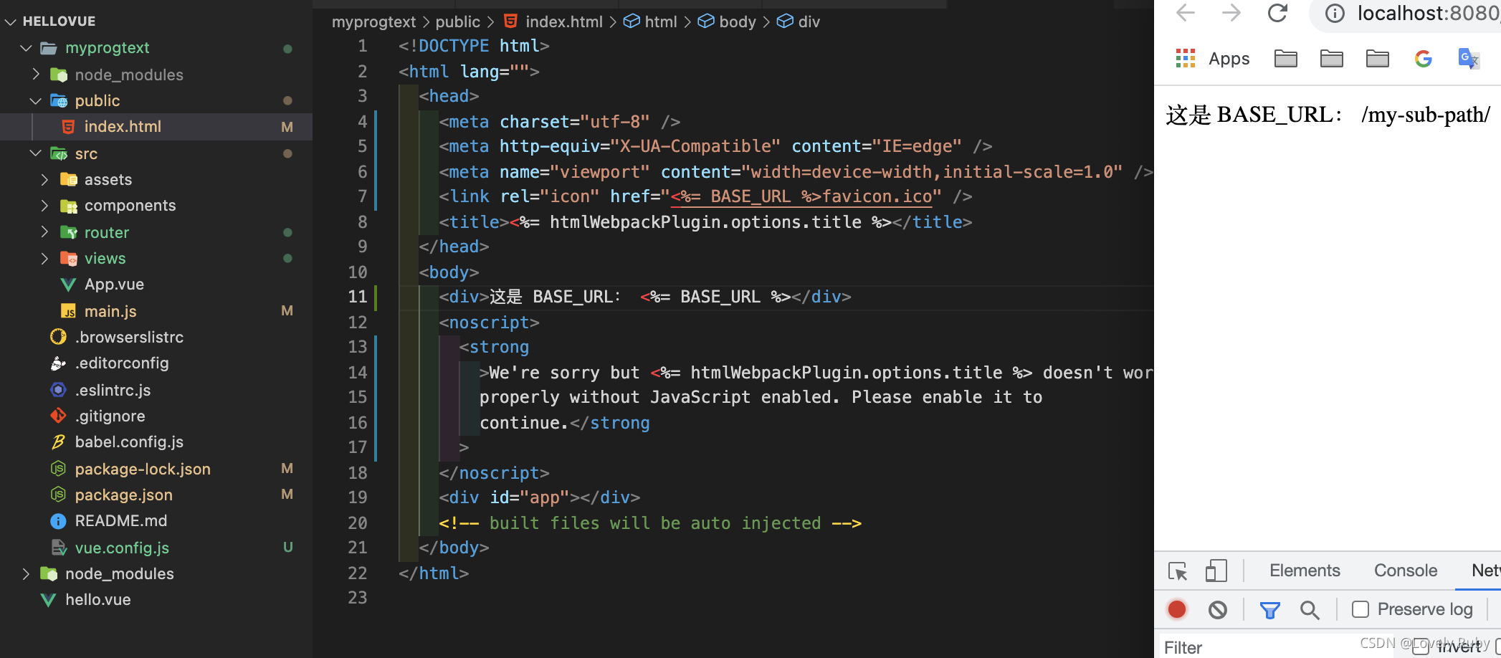Expand the router folder
1501x658 pixels.
click(x=45, y=232)
